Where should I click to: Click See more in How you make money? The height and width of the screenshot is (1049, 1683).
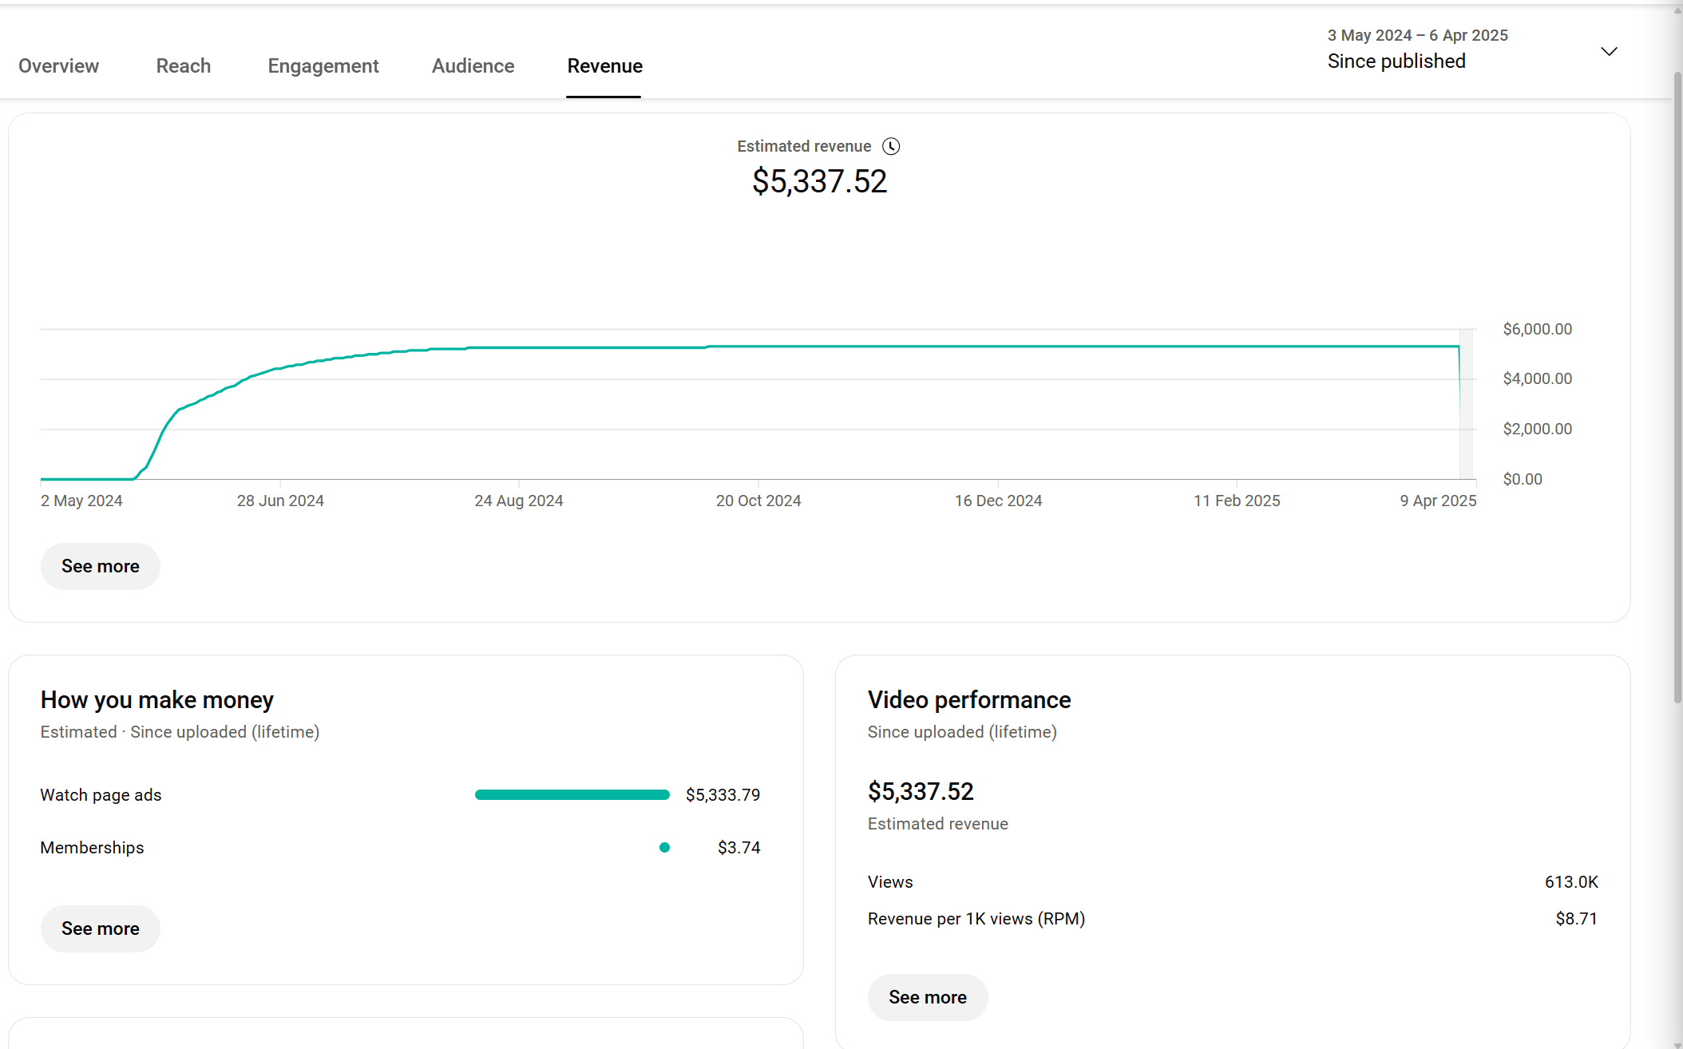point(100,928)
